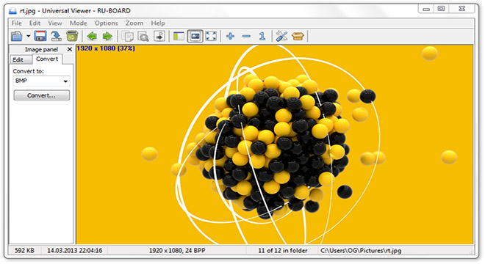Close the Universal Viewer window

[x=461, y=9]
